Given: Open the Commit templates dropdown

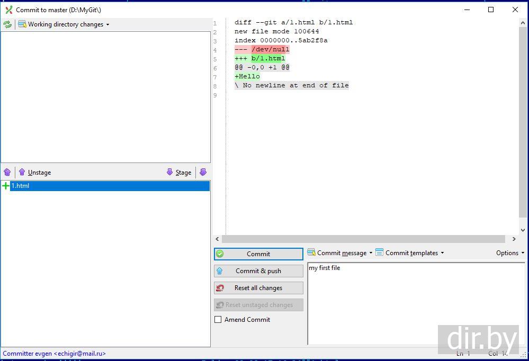Looking at the screenshot, I should point(410,252).
